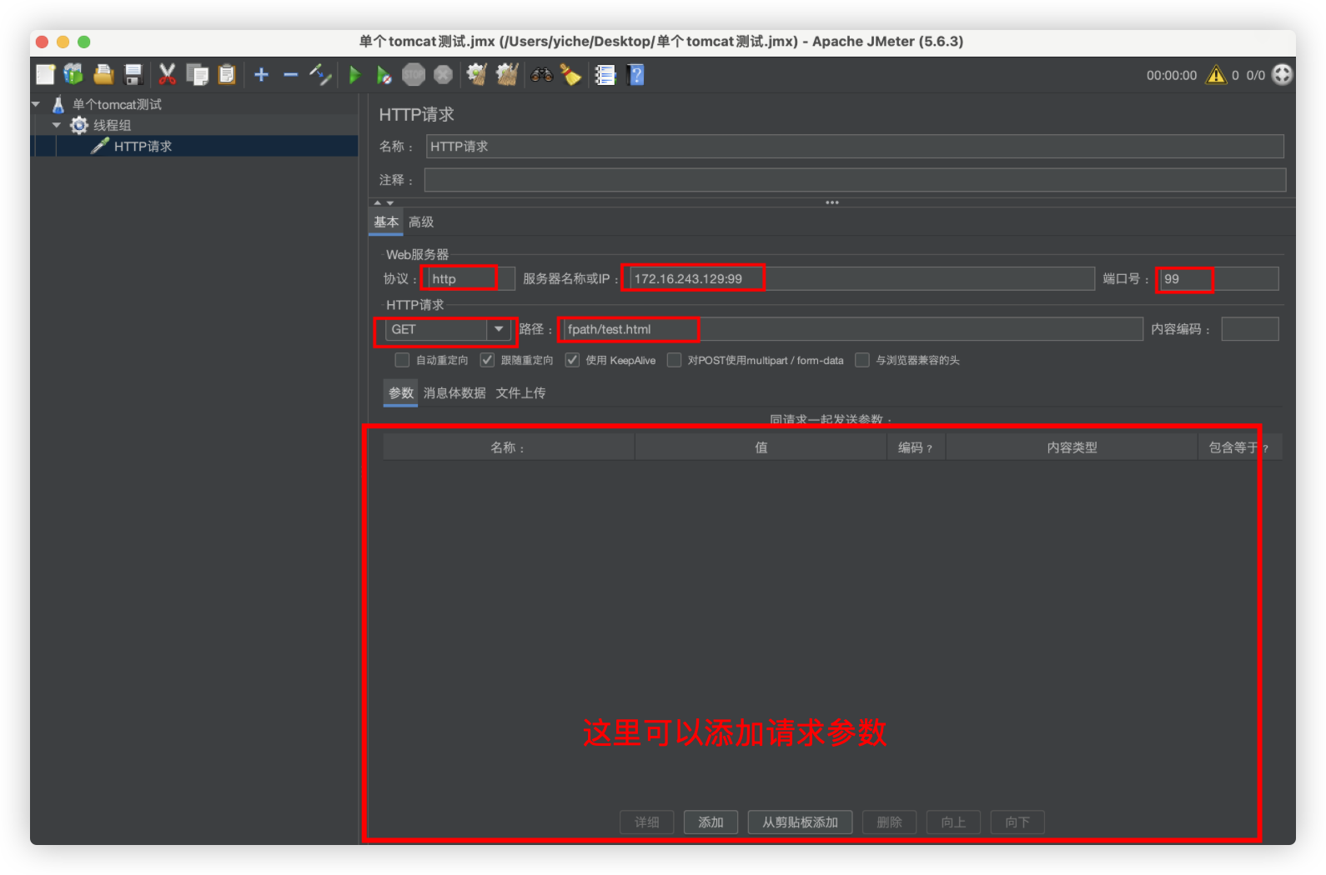The width and height of the screenshot is (1326, 875).
Task: Collapse the 线程组 thread group node
Action: (x=57, y=125)
